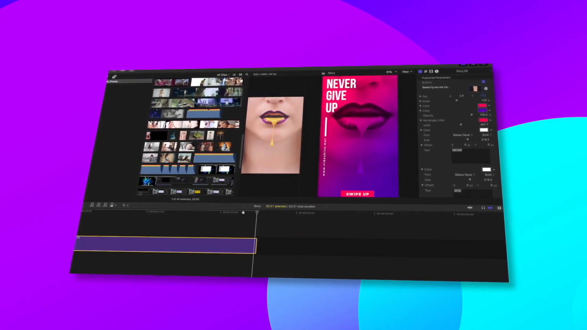Viewport: 587px width, 330px height.
Task: Expand the Offset parameter above NEVER text
Action: coord(422,145)
